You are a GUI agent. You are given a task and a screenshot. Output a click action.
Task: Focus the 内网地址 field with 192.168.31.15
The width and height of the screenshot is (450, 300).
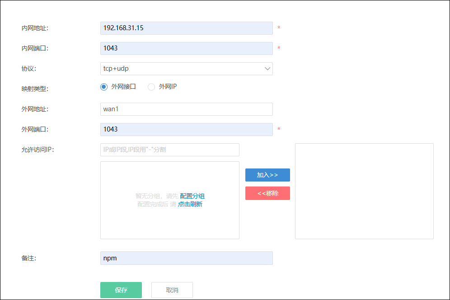tap(186, 28)
